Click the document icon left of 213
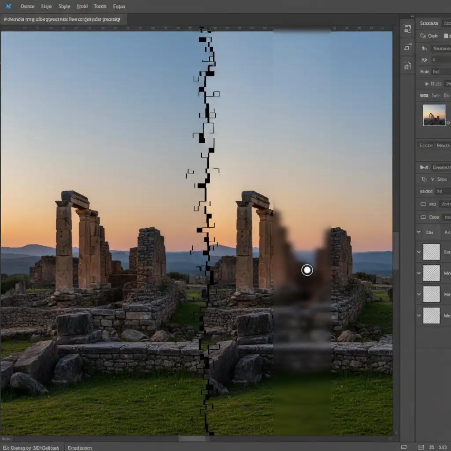Image resolution: width=451 pixels, height=451 pixels. pyautogui.click(x=421, y=447)
